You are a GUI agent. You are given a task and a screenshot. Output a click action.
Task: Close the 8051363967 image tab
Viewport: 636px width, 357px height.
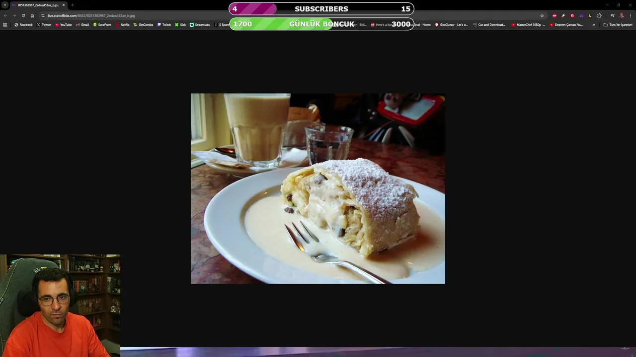pos(64,5)
